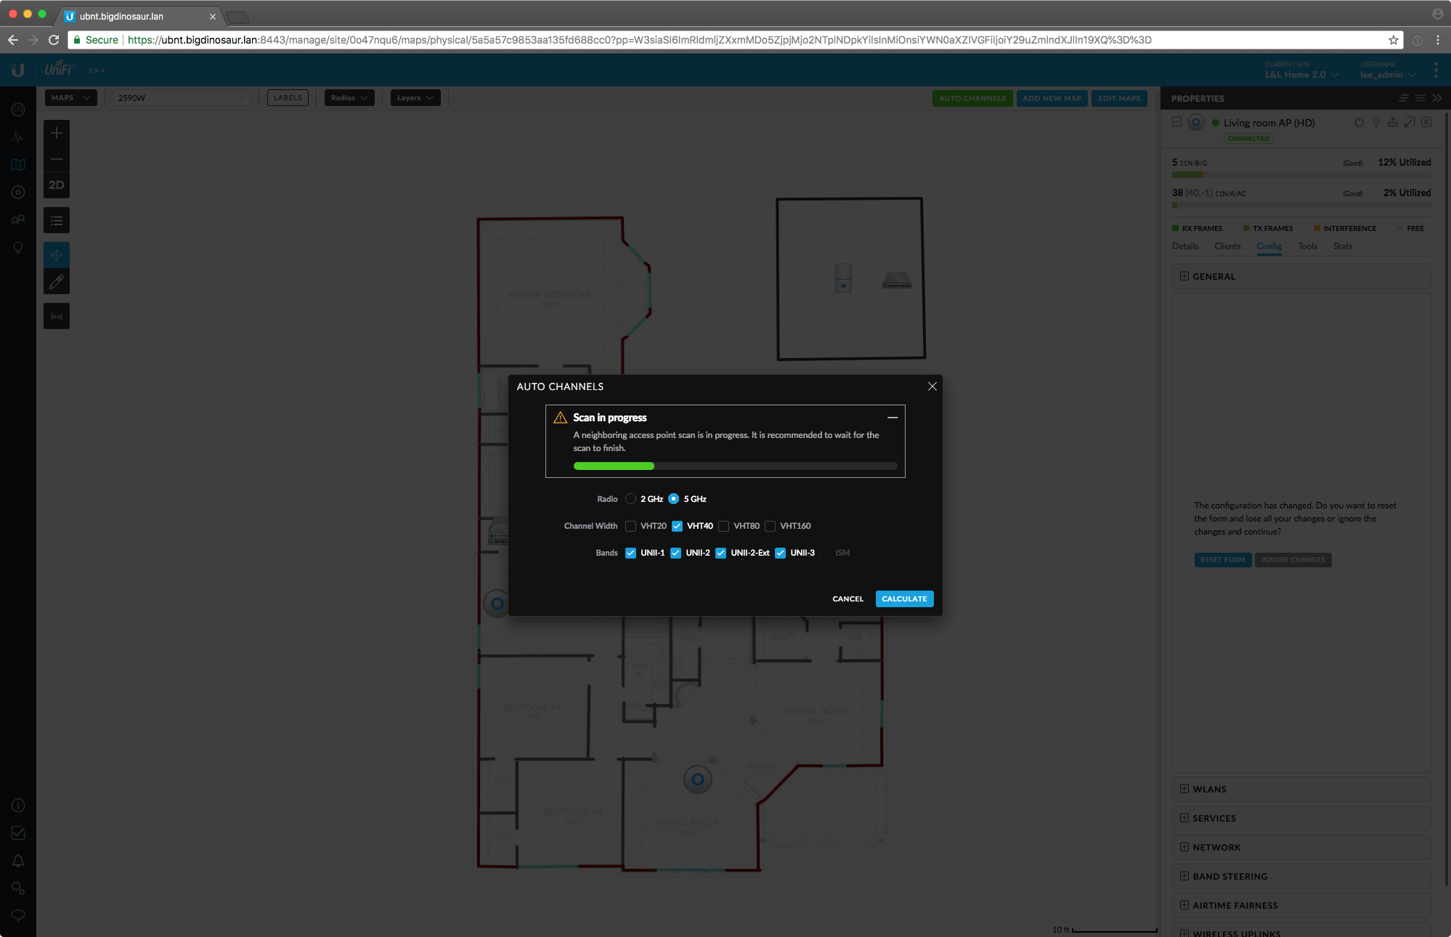Uncheck the UNII-3 band checkbox
The image size is (1451, 937).
click(x=780, y=553)
